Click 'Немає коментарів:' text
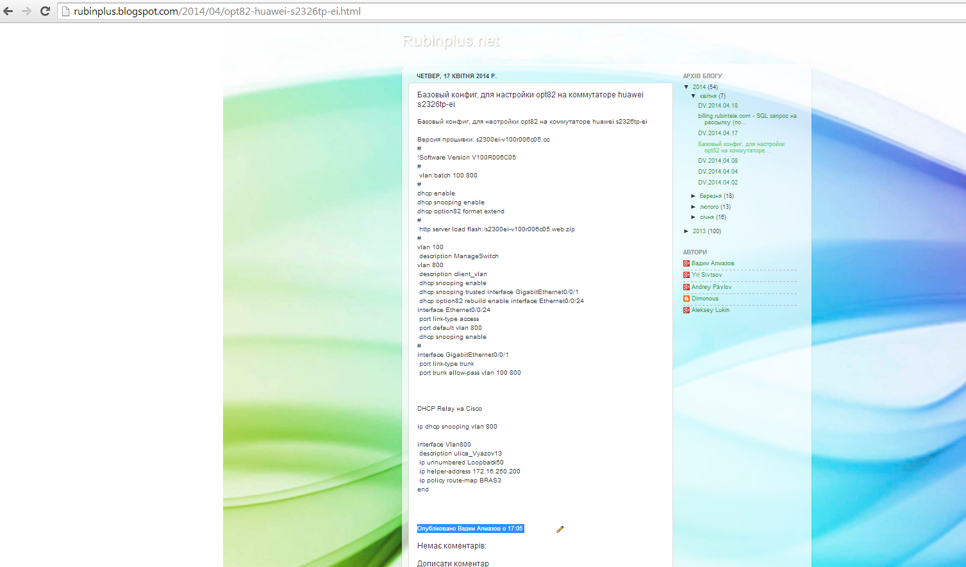The width and height of the screenshot is (966, 567). pos(452,546)
